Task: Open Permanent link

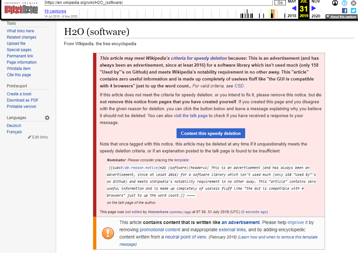Action: [x=20, y=56]
